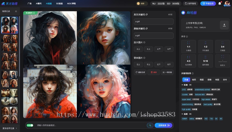
Task: Click the painting description input field
Action: click(x=91, y=125)
